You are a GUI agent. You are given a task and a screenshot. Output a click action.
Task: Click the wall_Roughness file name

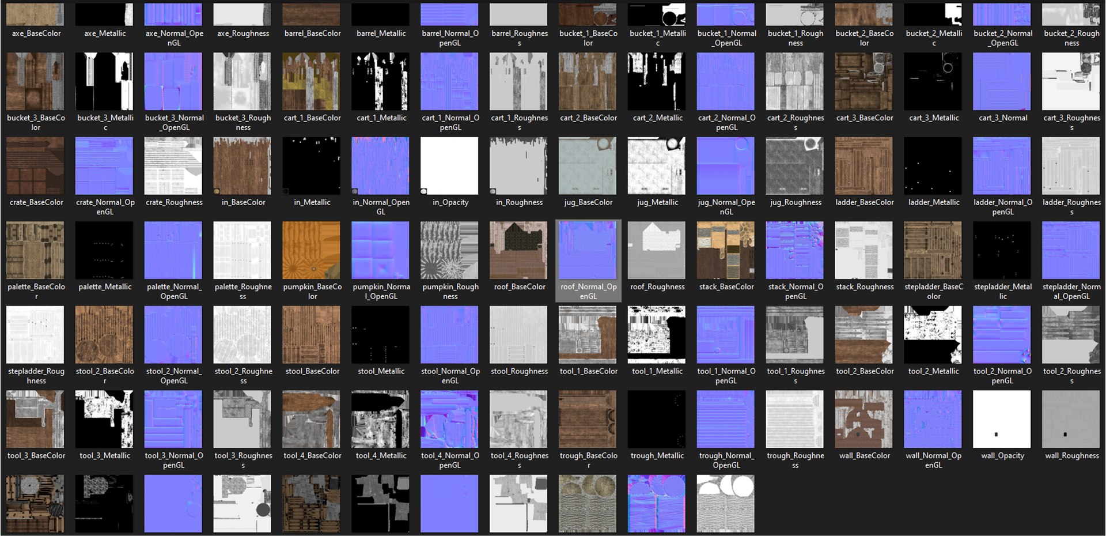[1072, 455]
